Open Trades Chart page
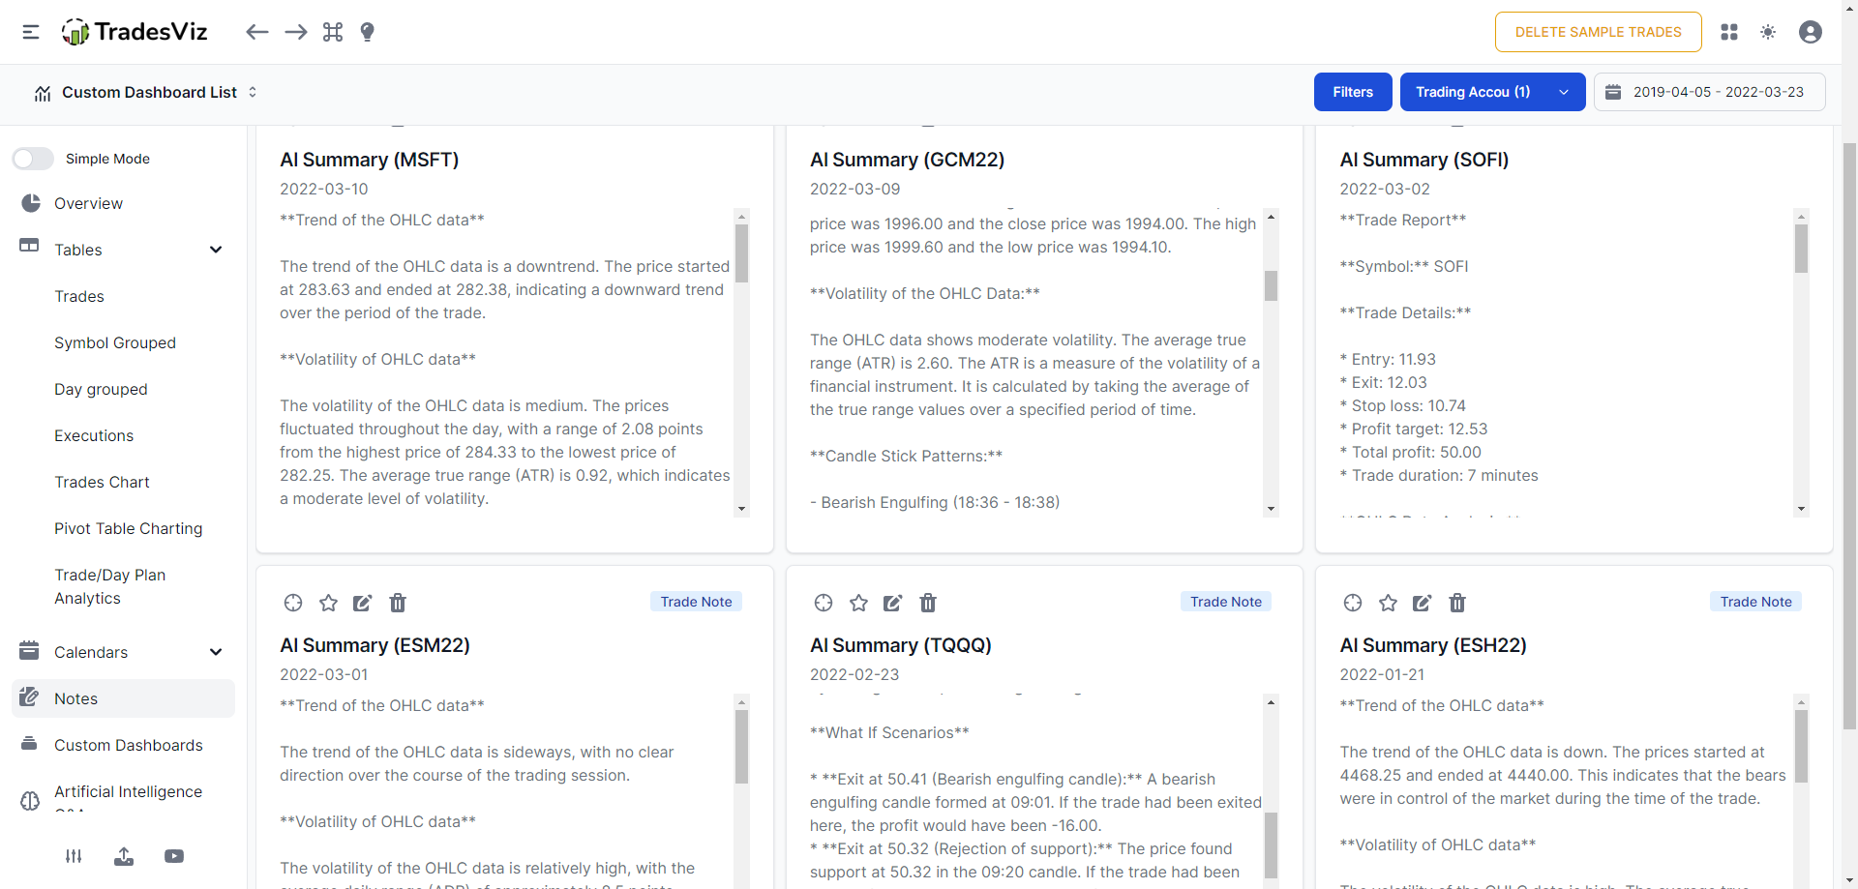Image resolution: width=1858 pixels, height=889 pixels. pyautogui.click(x=102, y=482)
